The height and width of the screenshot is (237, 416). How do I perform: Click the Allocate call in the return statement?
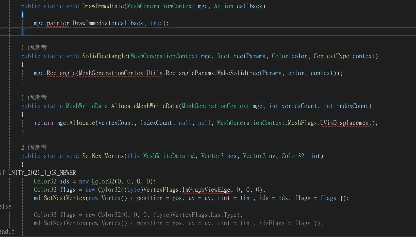pos(82,123)
